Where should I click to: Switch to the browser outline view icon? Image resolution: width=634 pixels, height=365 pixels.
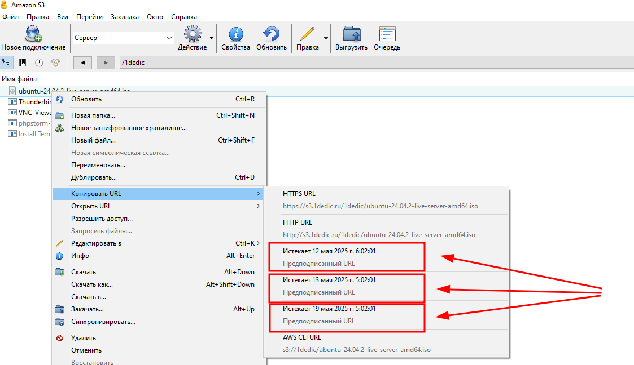6,63
